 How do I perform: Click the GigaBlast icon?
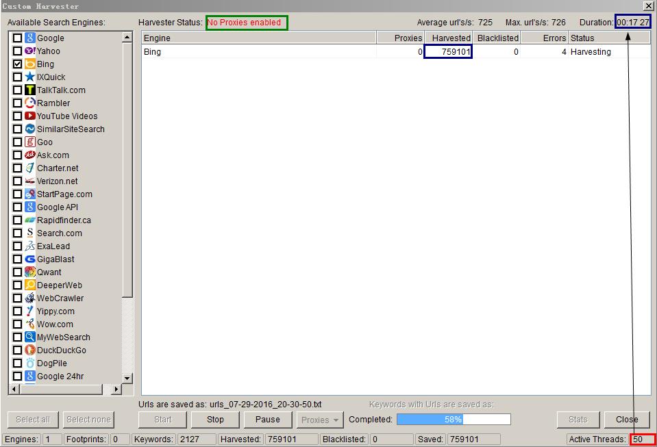pyautogui.click(x=29, y=259)
